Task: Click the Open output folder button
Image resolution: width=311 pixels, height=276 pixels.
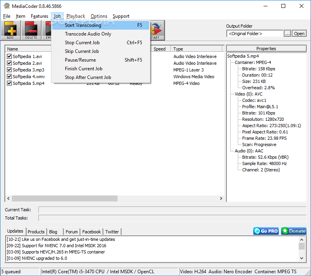Action: tap(299, 34)
